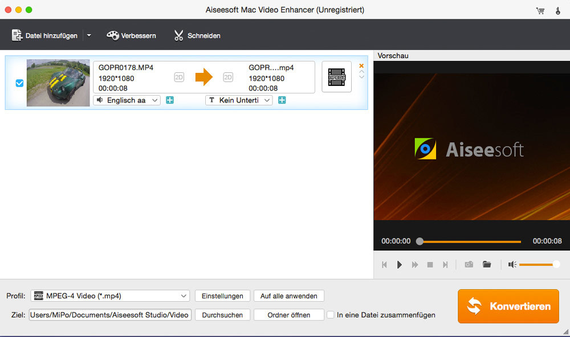Uncheck the GOPR0178.MP4 file checkbox
The width and height of the screenshot is (570, 337).
19,83
